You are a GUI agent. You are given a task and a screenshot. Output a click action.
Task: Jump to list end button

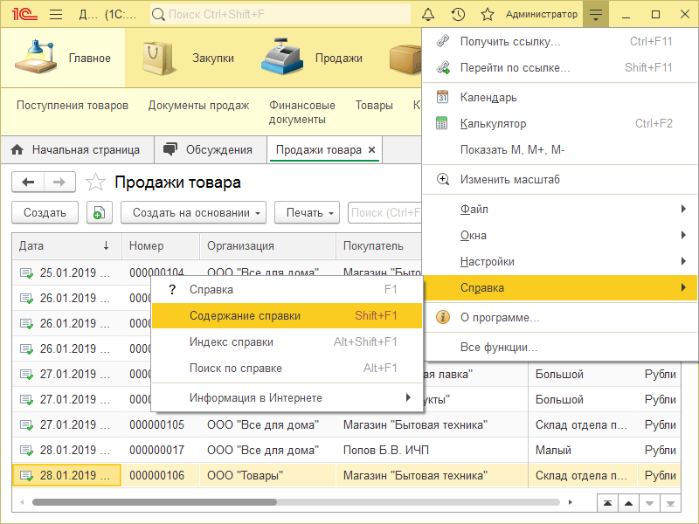[670, 504]
